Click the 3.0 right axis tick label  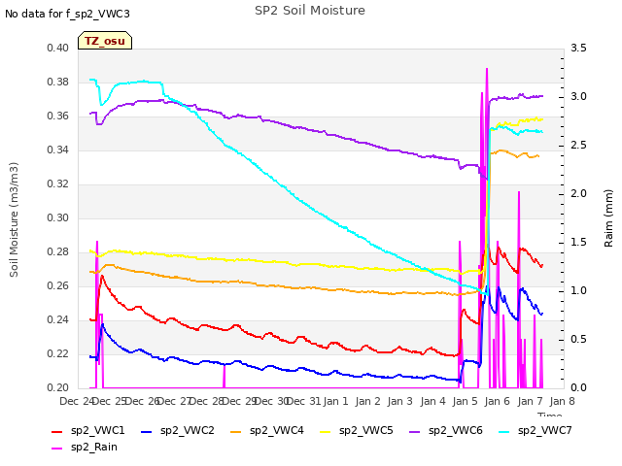[x=578, y=97]
